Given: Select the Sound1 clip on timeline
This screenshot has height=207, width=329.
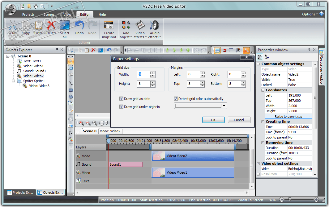Looking at the screenshot, I should click(x=126, y=164).
